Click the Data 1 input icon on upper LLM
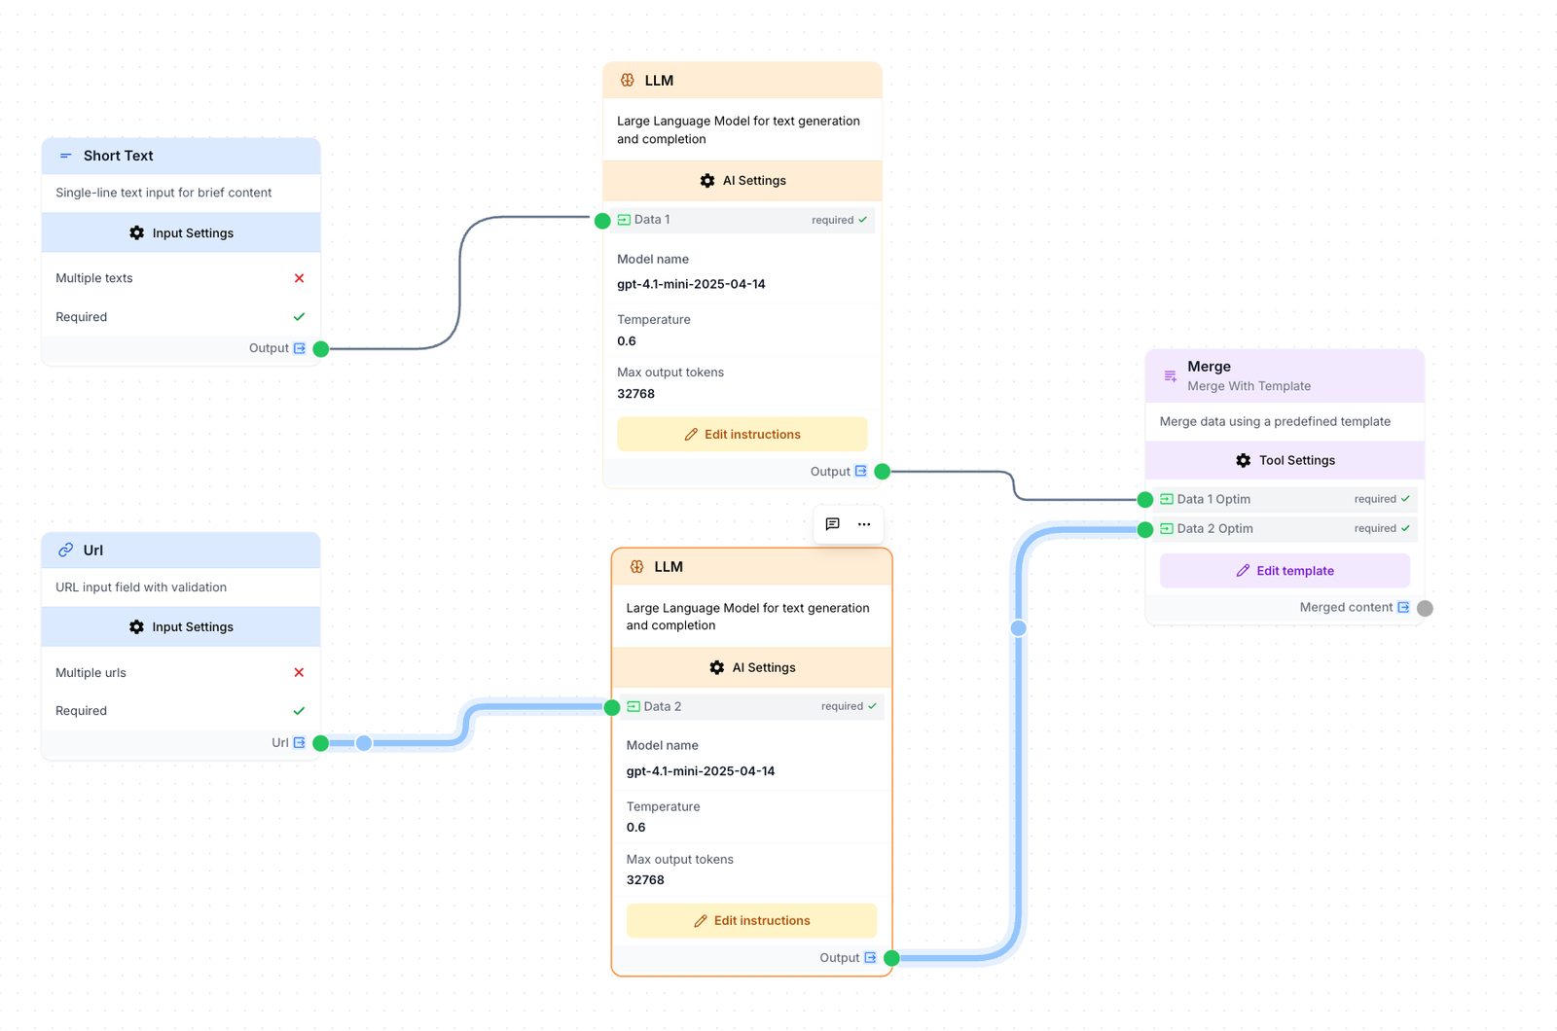Image resolution: width=1557 pixels, height=1031 pixels. pos(624,220)
